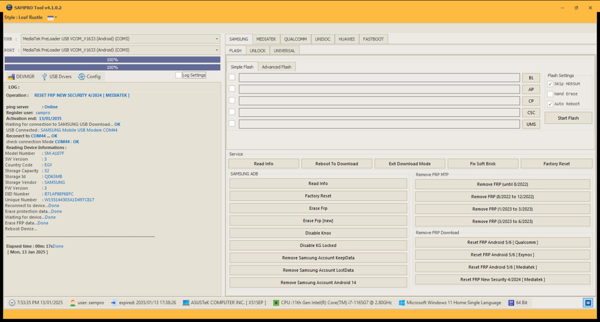Open the Config gear icon

click(82, 77)
